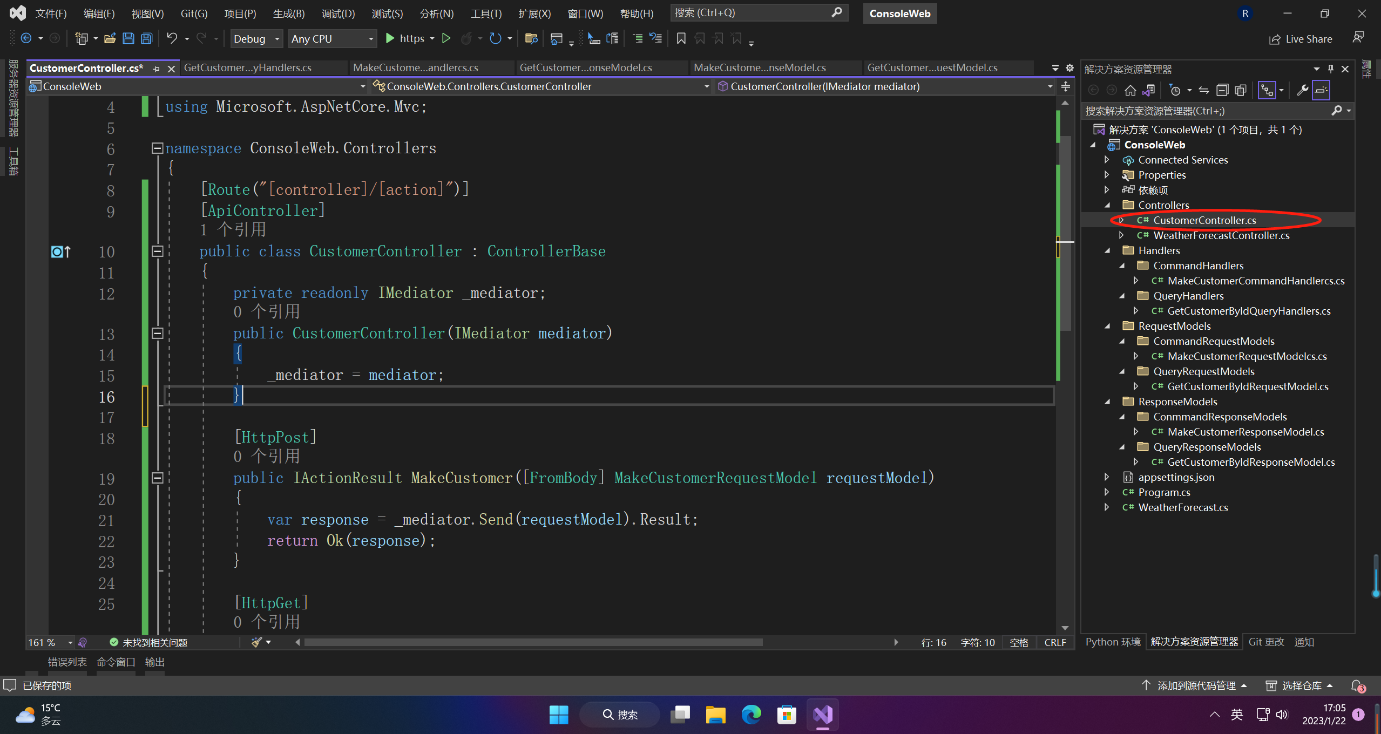Select Program.cs in Solution Explorer
The image size is (1381, 734).
pos(1164,492)
